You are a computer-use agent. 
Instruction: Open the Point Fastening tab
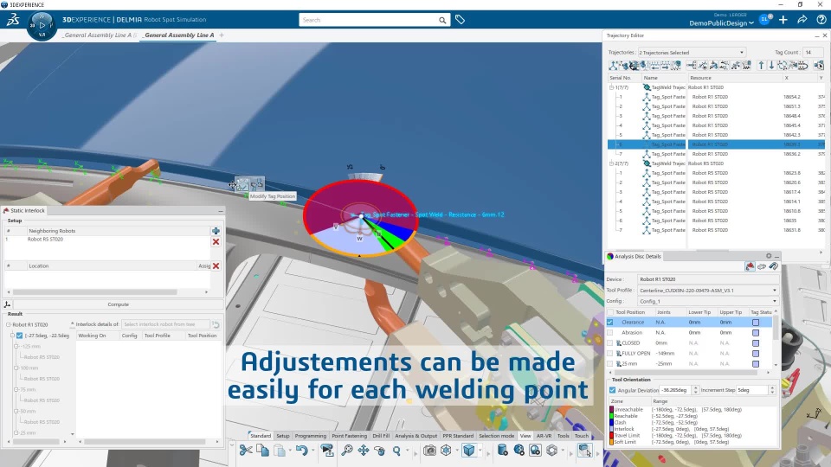coord(349,436)
